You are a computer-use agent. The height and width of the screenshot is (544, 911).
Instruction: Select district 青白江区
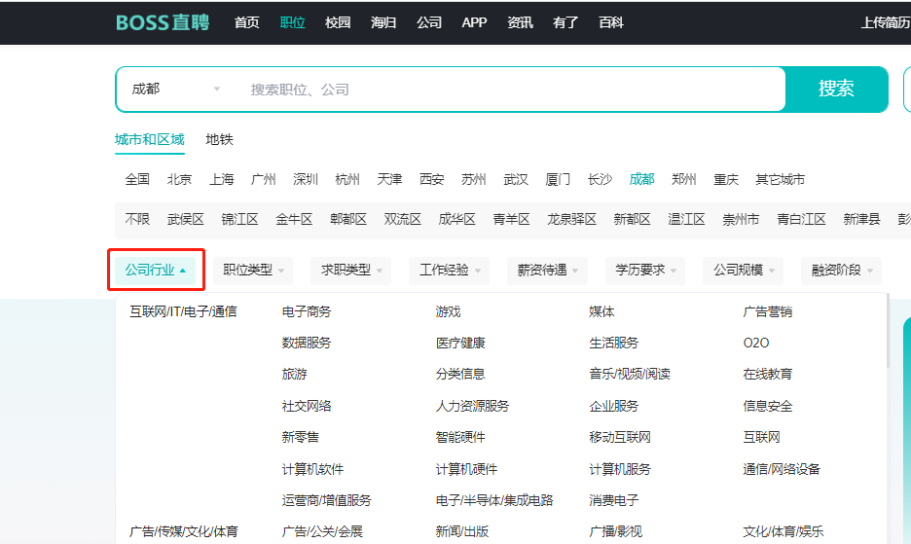801,219
